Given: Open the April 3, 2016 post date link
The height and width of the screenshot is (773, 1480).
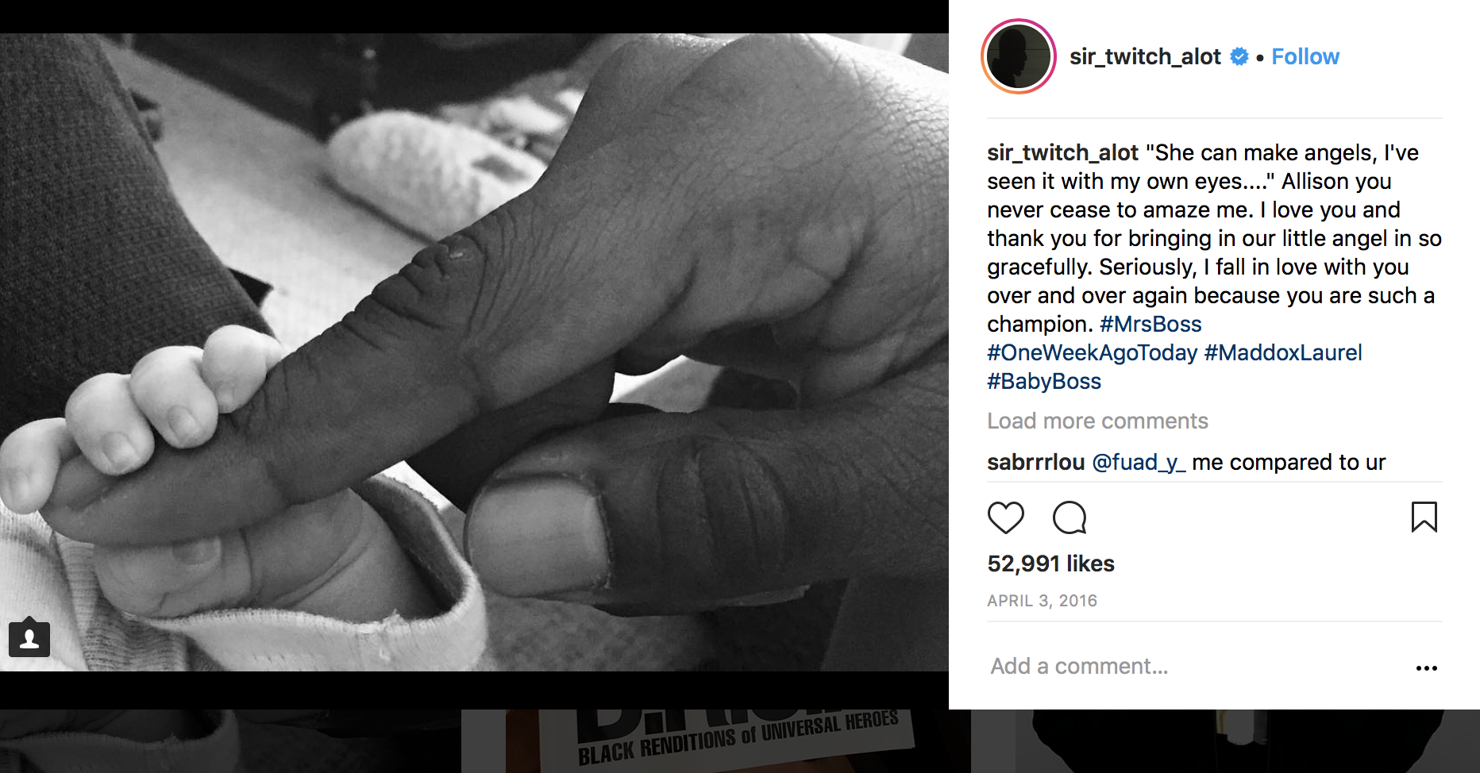Looking at the screenshot, I should 1042,601.
